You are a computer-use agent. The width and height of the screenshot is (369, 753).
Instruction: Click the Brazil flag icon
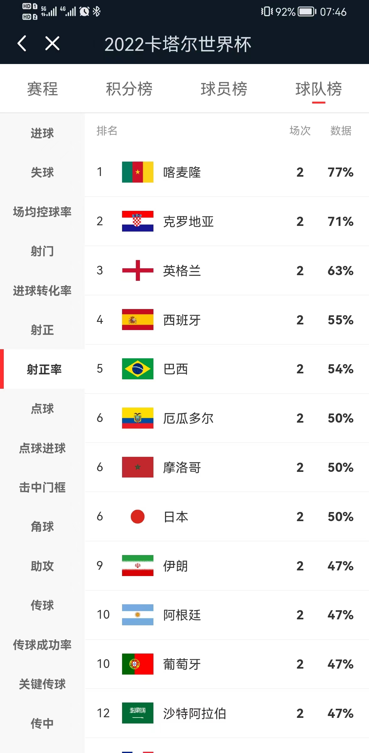point(137,369)
